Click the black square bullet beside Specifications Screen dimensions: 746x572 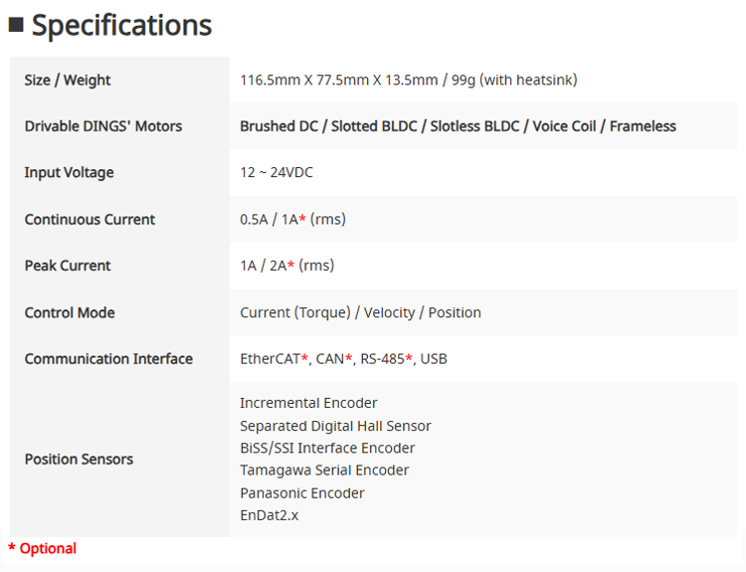point(16,25)
